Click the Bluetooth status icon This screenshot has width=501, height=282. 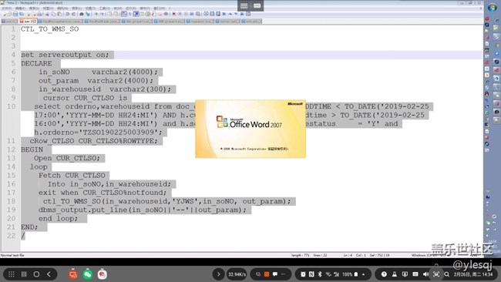coord(320,274)
